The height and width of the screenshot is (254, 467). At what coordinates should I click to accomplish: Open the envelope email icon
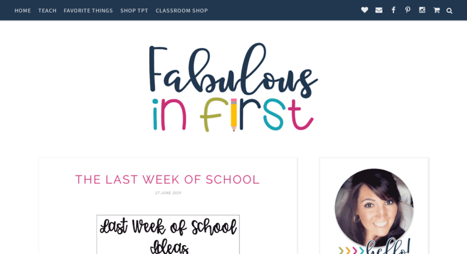(x=379, y=10)
